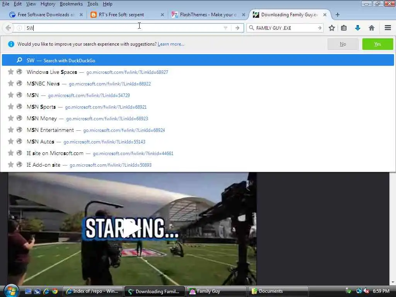Open the View menu

point(31,4)
